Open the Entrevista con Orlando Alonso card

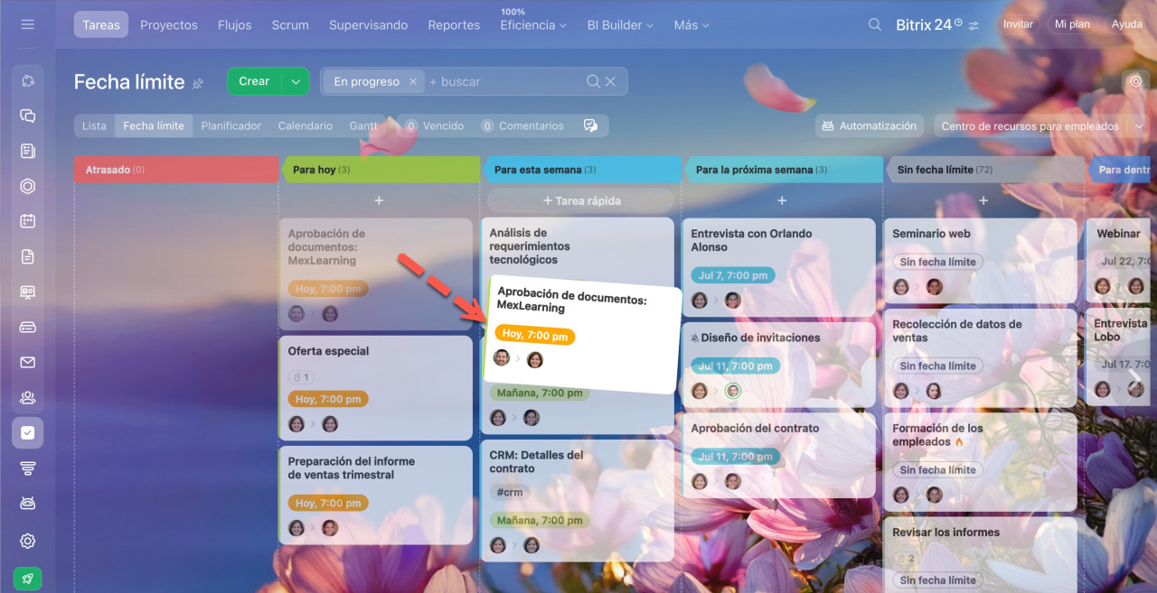[x=779, y=266]
